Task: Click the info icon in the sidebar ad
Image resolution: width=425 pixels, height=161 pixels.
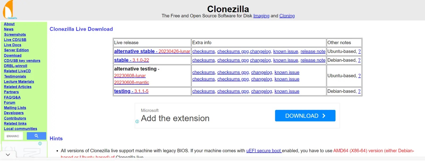Action: [x=40, y=143]
